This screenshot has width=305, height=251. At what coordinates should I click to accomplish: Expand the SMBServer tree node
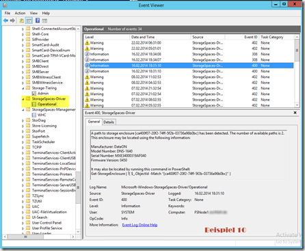23,72
